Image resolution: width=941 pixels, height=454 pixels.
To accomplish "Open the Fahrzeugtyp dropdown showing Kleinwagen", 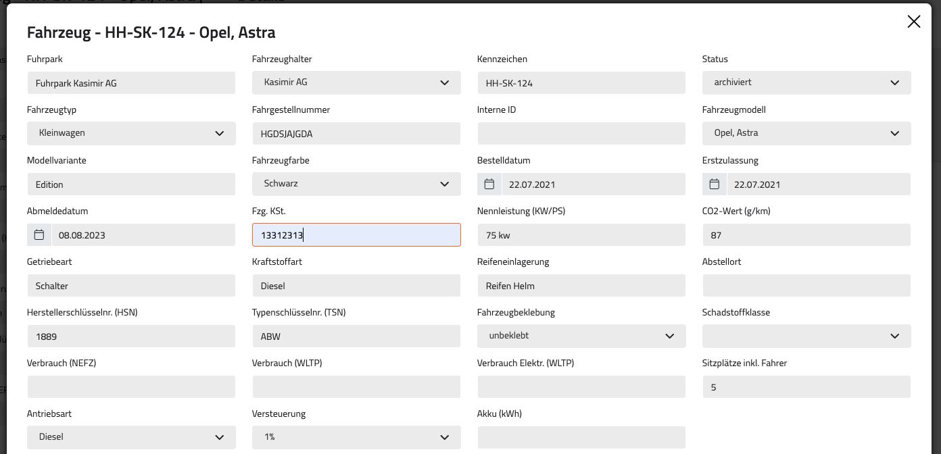I will (132, 133).
